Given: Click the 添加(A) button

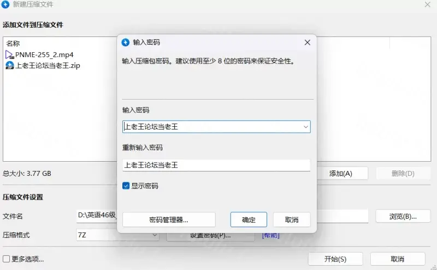Looking at the screenshot, I should 340,173.
